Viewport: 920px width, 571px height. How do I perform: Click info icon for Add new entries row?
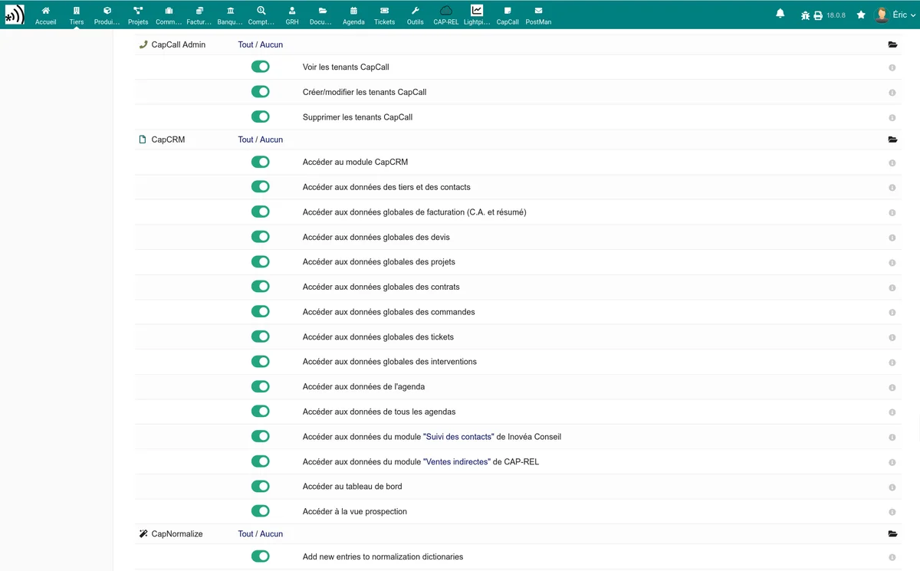point(892,557)
